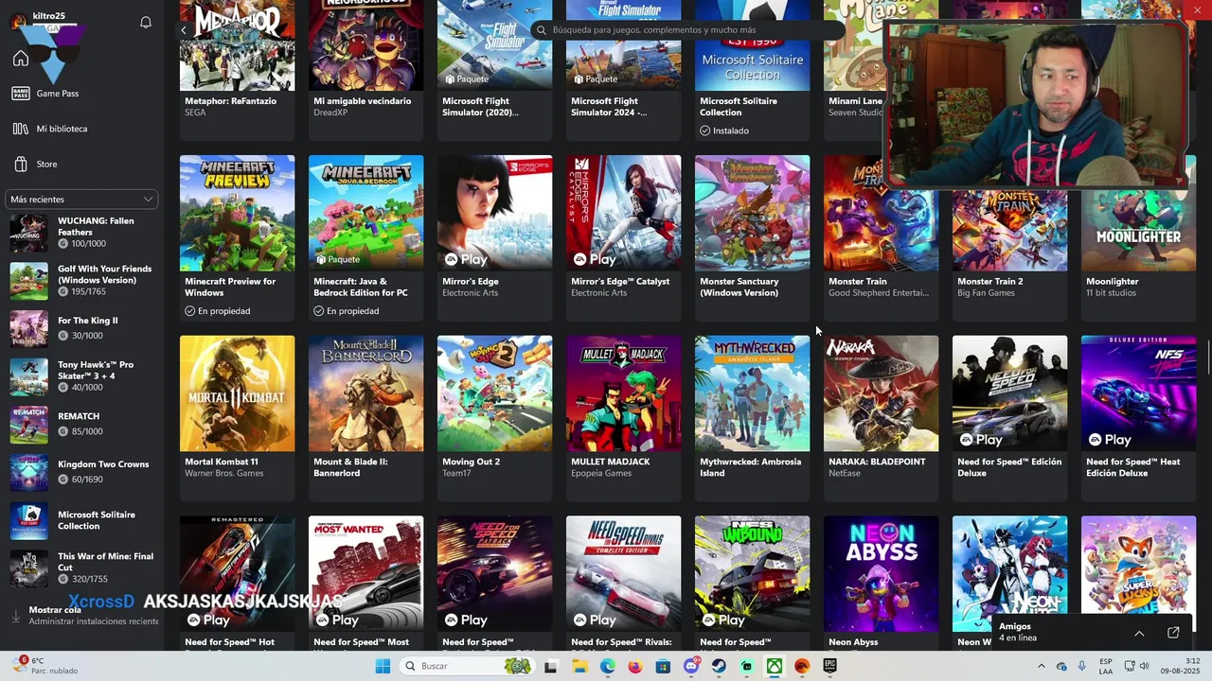Go to the Home icon in sidebar
This screenshot has height=681, width=1212.
(x=21, y=59)
